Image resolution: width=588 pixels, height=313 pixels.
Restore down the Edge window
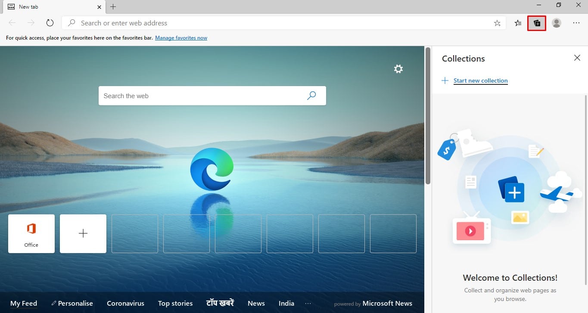559,5
